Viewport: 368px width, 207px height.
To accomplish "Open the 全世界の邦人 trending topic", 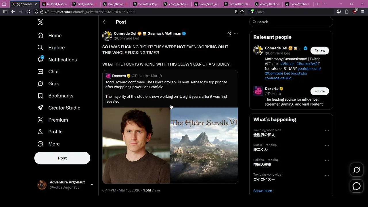I will 264,135.
